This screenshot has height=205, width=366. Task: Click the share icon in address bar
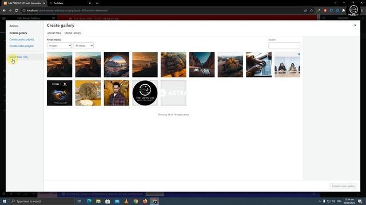tap(305, 10)
